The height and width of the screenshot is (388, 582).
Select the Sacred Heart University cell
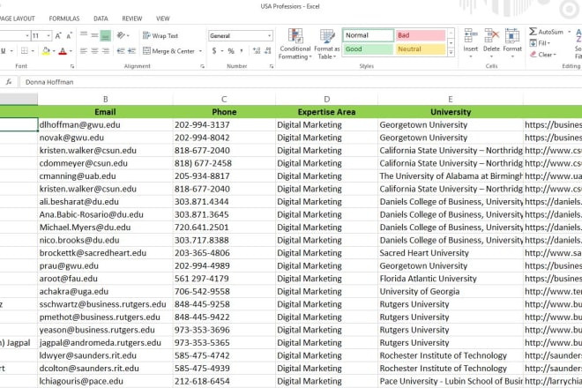click(451, 253)
